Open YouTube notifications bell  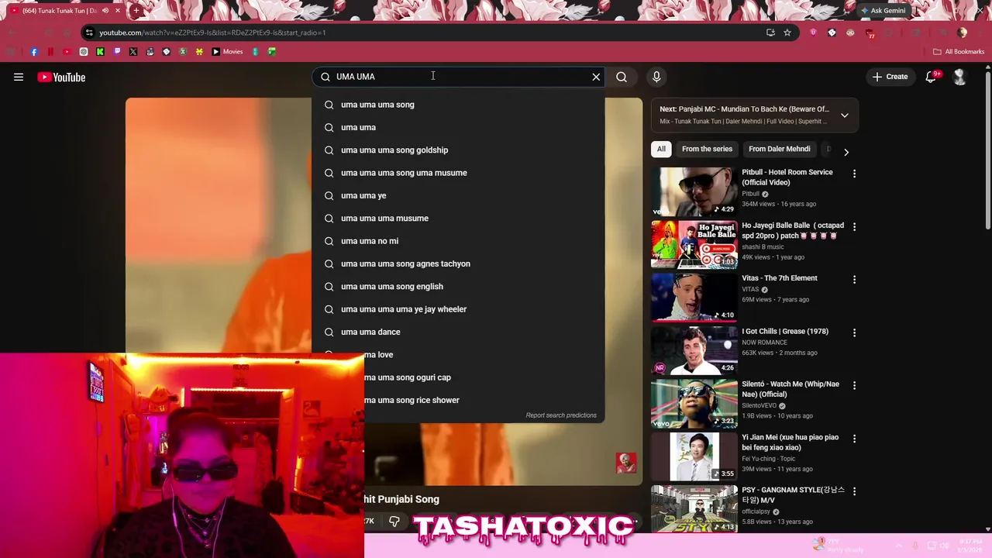931,77
